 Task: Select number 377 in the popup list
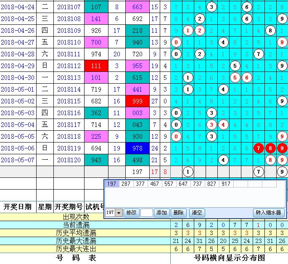pyautogui.click(x=140, y=184)
